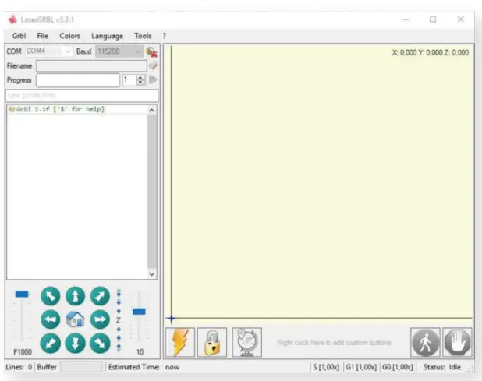This screenshot has height=381, width=482.
Task: Open the Language menu
Action: [108, 36]
